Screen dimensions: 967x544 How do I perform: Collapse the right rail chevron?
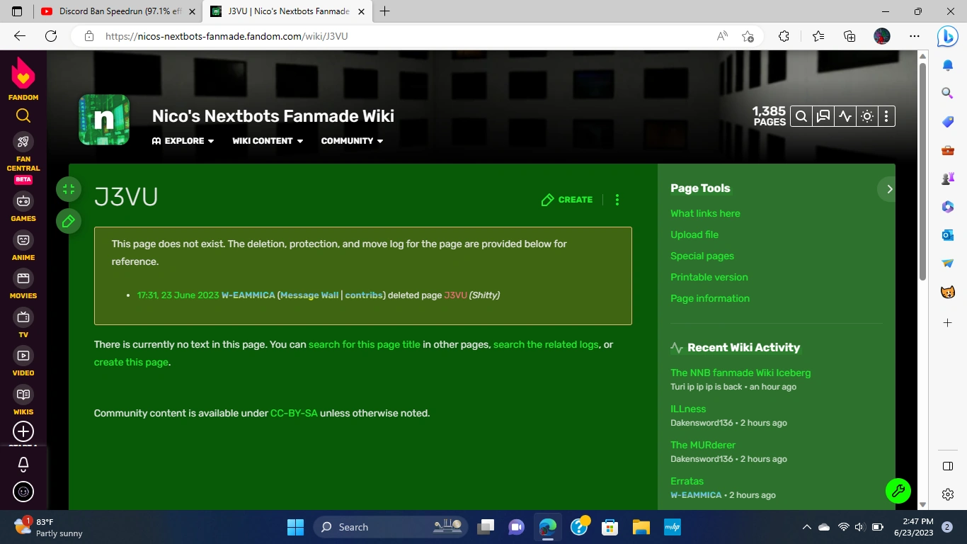click(x=889, y=189)
